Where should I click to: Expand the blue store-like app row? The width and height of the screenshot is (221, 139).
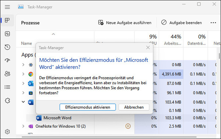[x=23, y=93]
